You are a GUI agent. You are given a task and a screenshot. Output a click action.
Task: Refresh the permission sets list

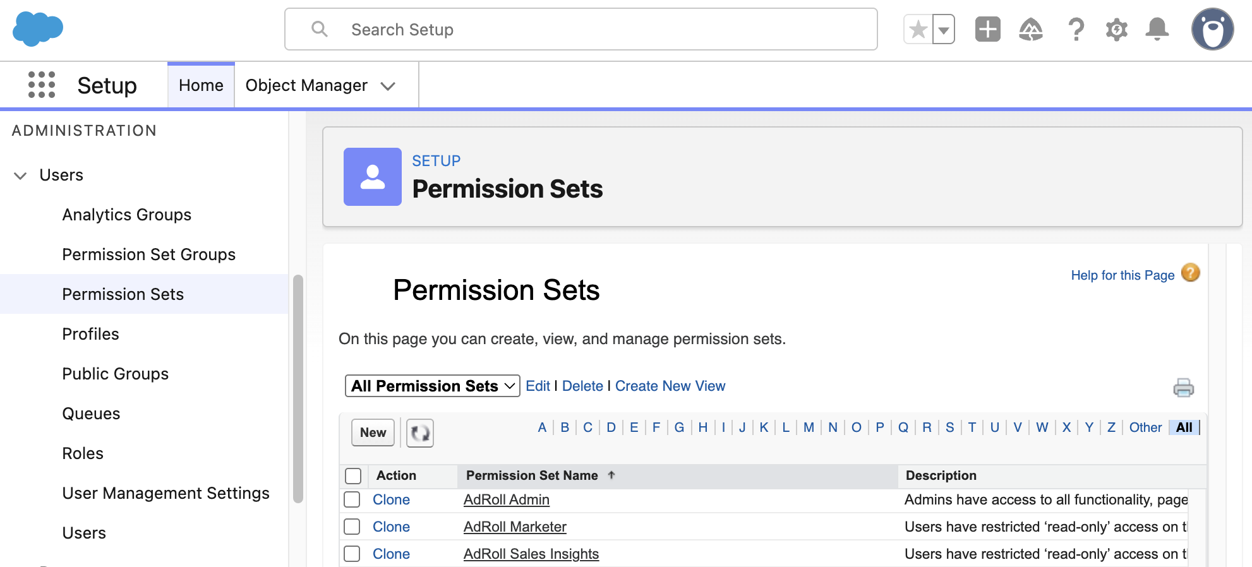pos(420,433)
